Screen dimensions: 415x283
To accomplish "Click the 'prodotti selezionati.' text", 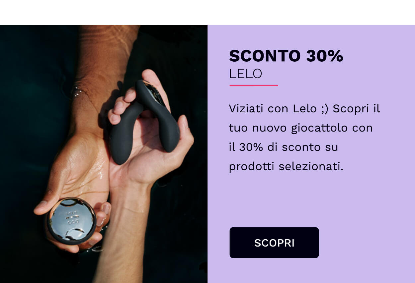I will coord(286,166).
